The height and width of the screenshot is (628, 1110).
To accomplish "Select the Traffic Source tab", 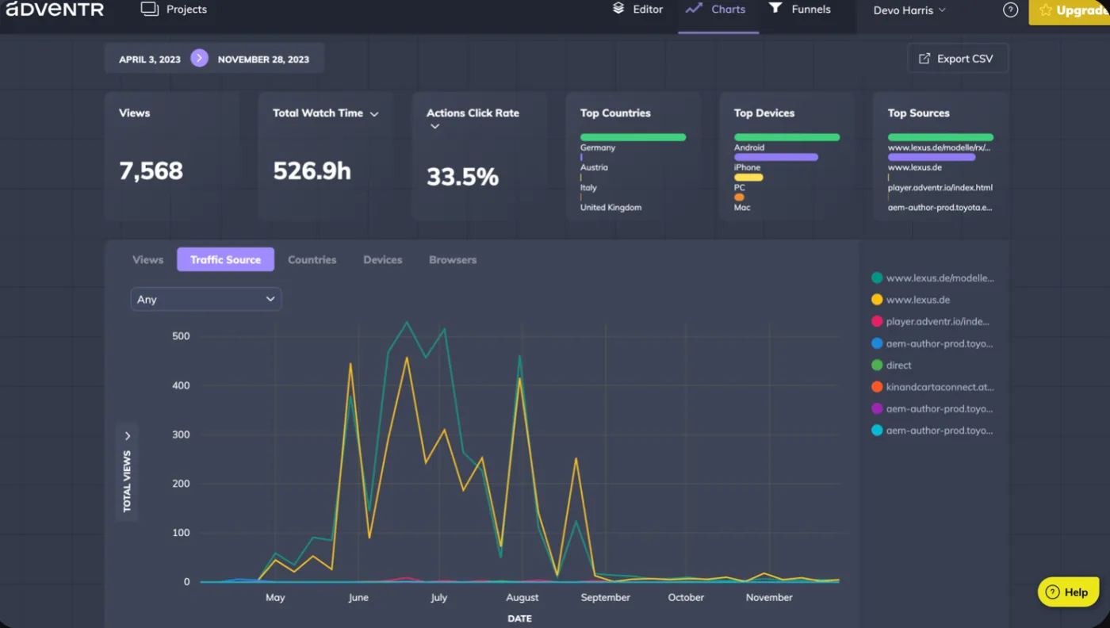I will pyautogui.click(x=225, y=259).
